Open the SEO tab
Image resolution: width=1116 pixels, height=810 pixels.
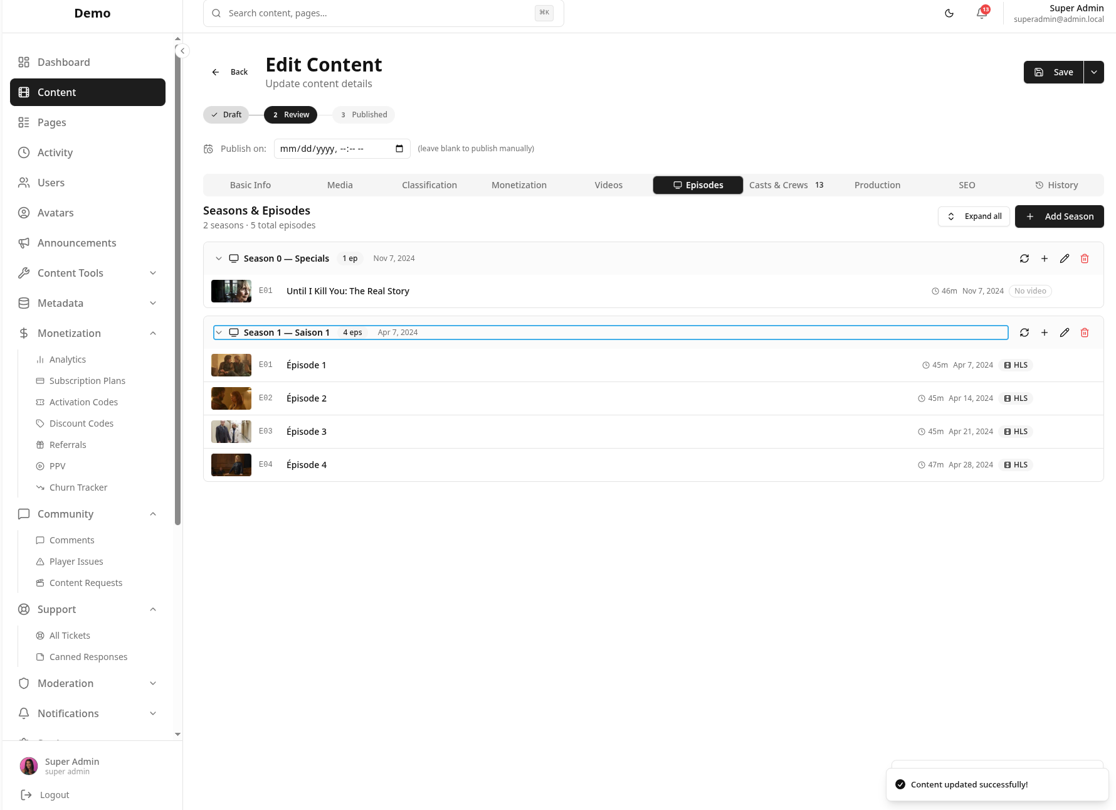coord(967,185)
